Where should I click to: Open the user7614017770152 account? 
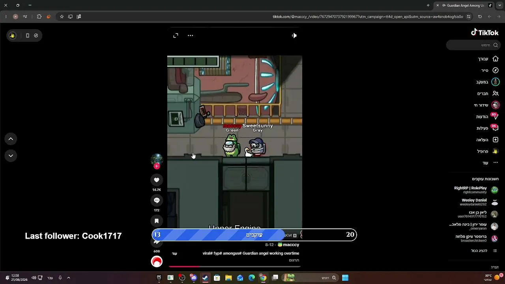coord(478,214)
